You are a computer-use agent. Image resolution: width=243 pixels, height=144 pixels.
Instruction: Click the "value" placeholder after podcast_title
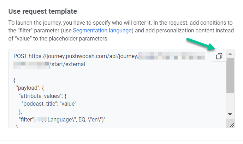(69, 104)
